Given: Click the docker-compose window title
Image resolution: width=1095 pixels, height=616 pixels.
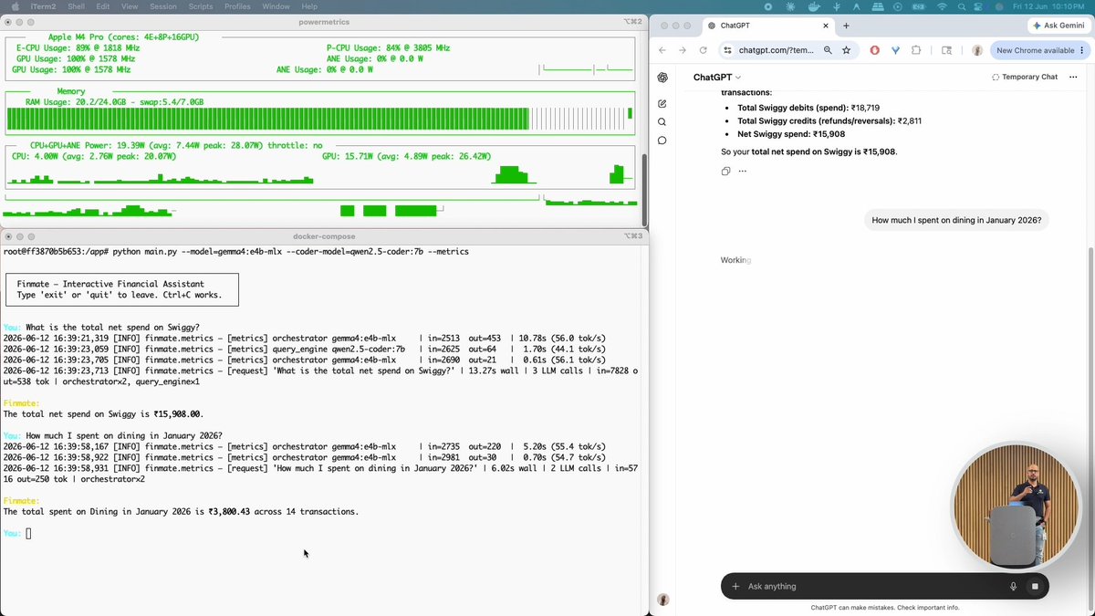Looking at the screenshot, I should point(324,235).
